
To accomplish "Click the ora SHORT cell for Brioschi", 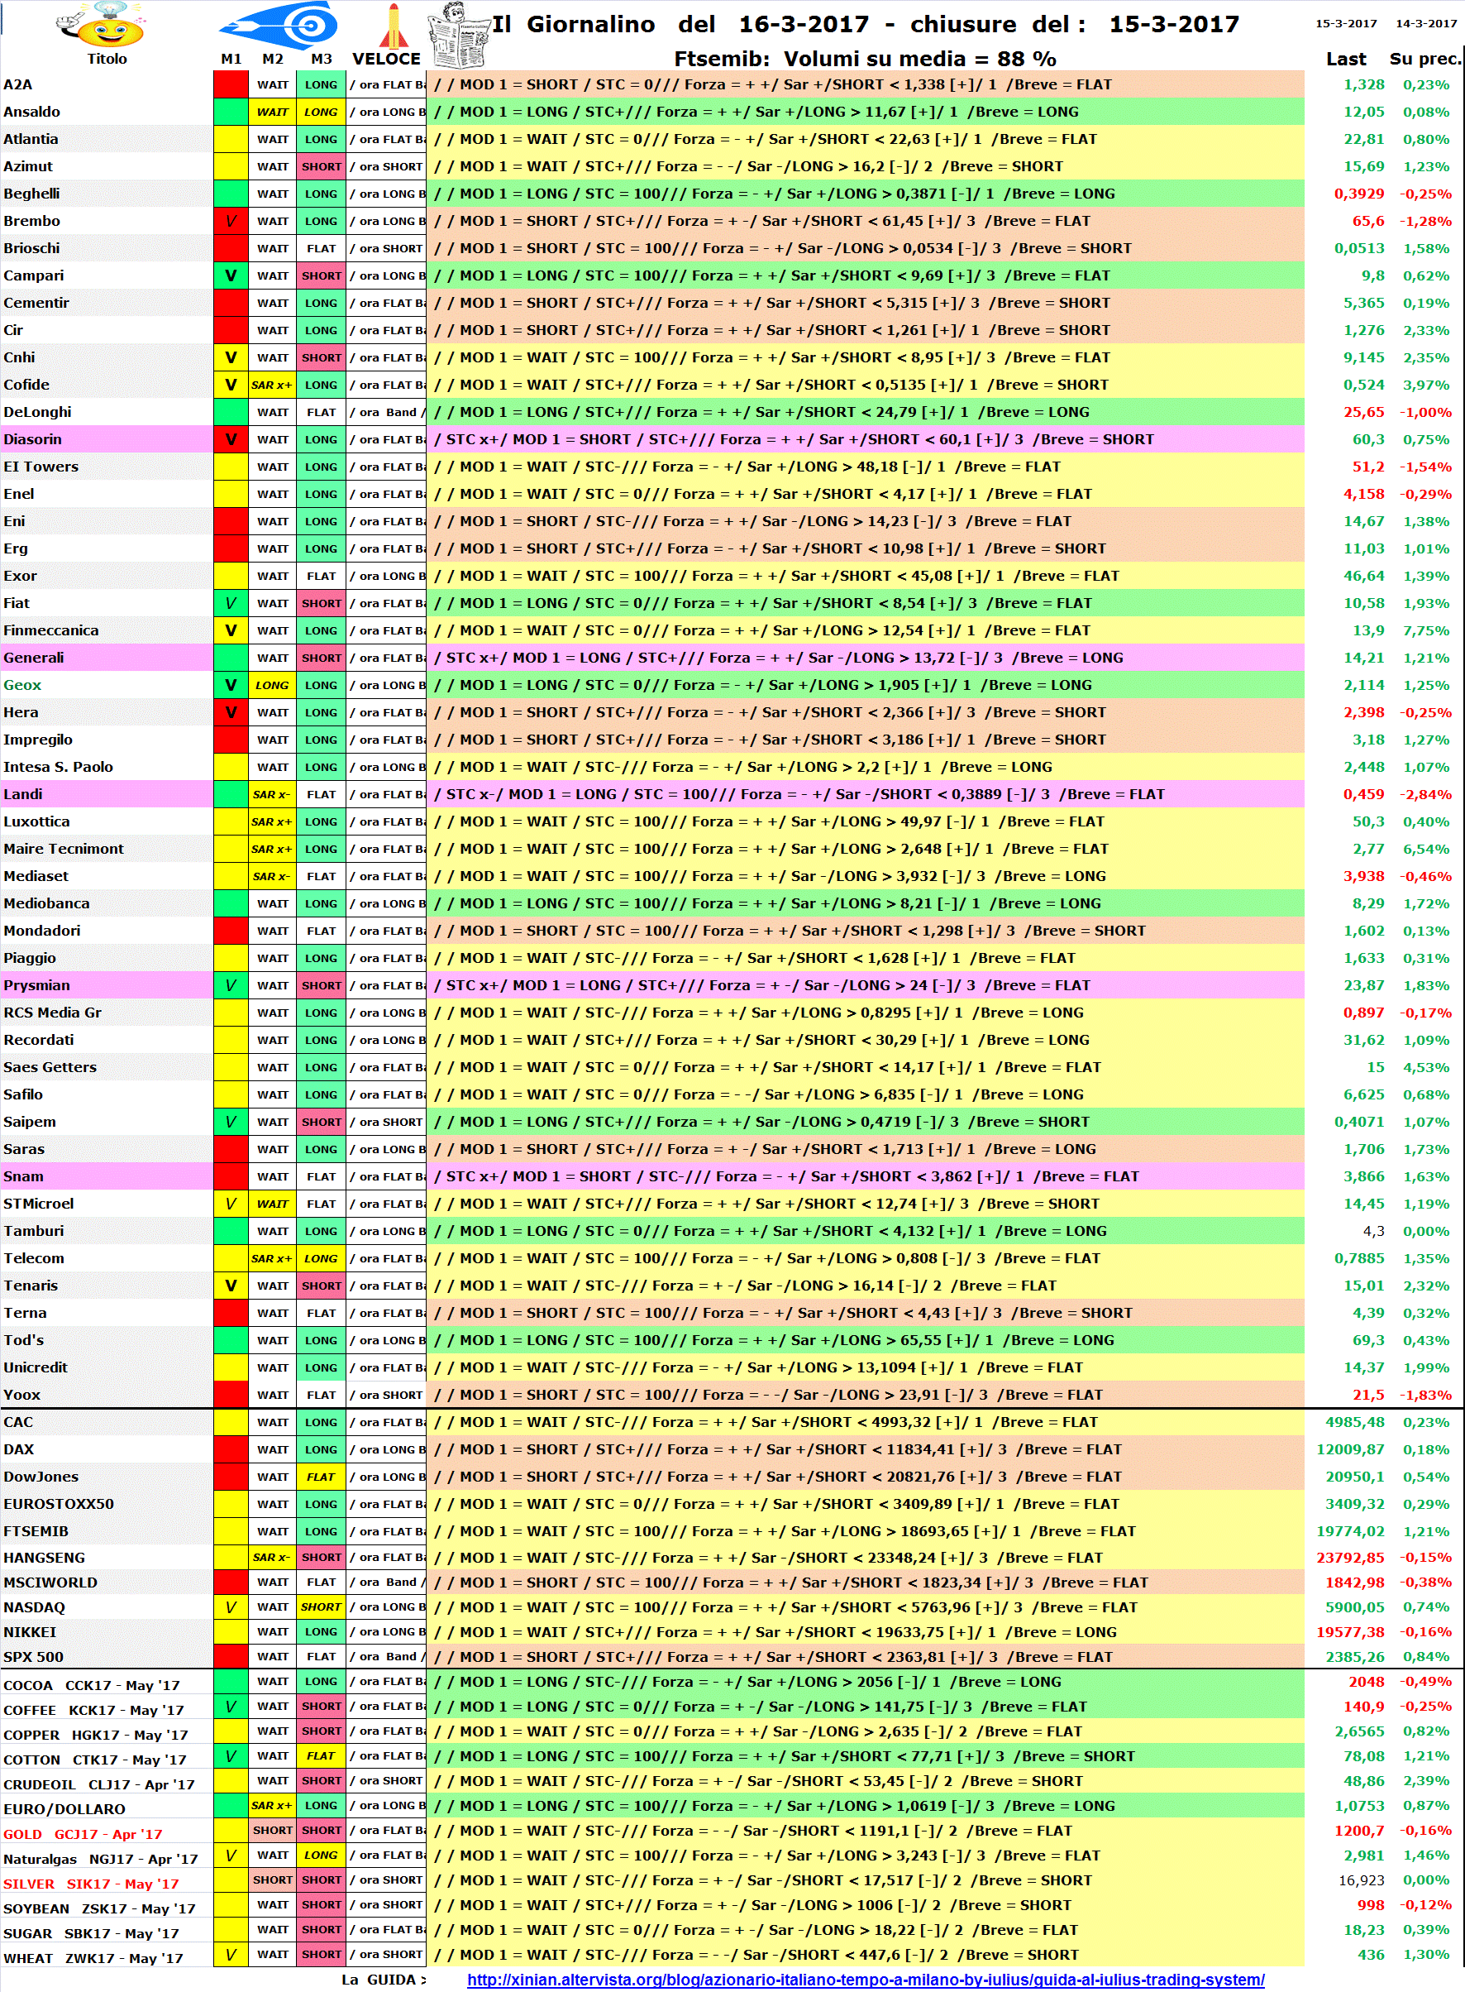I will [x=387, y=248].
